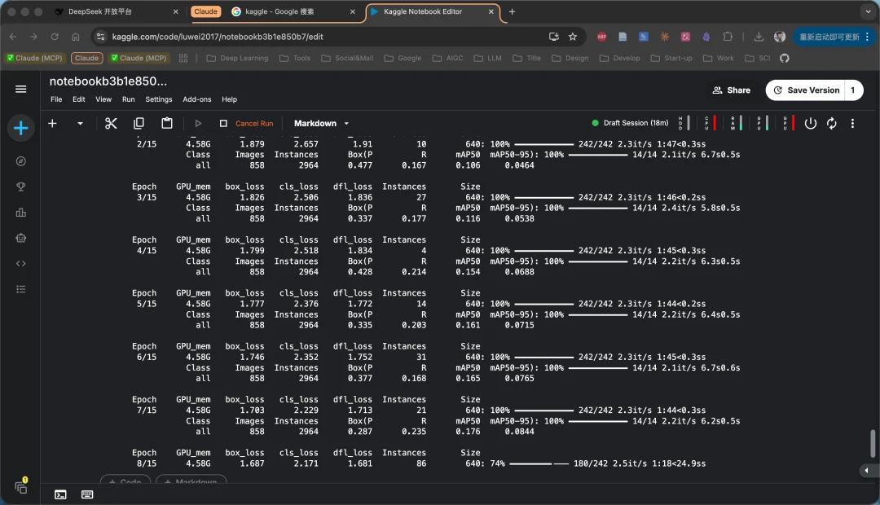The height and width of the screenshot is (505, 880).
Task: Click the CPU usage meter
Action: tap(710, 124)
